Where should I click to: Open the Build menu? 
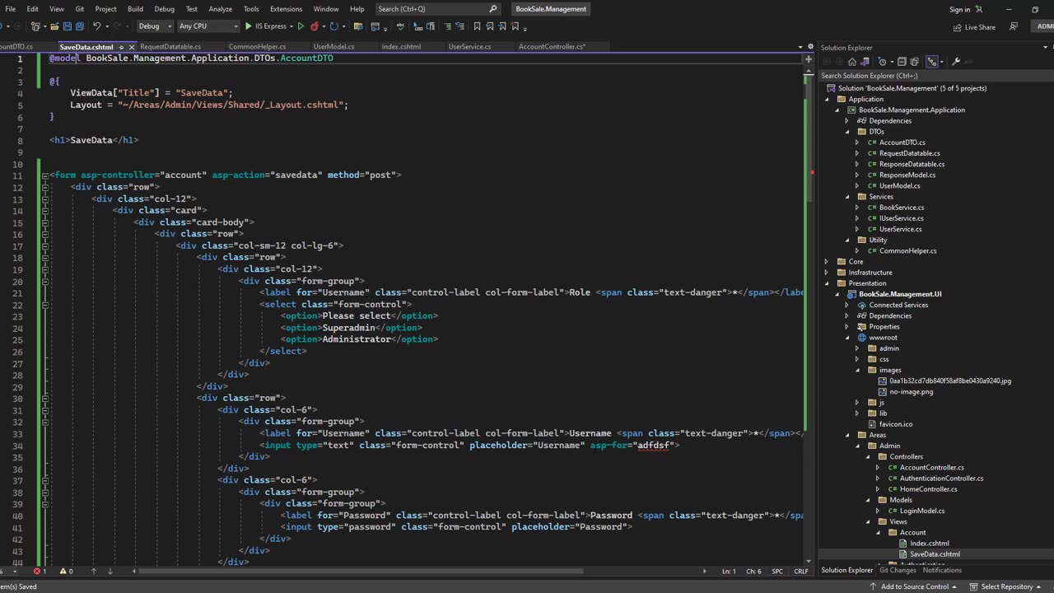(x=135, y=9)
